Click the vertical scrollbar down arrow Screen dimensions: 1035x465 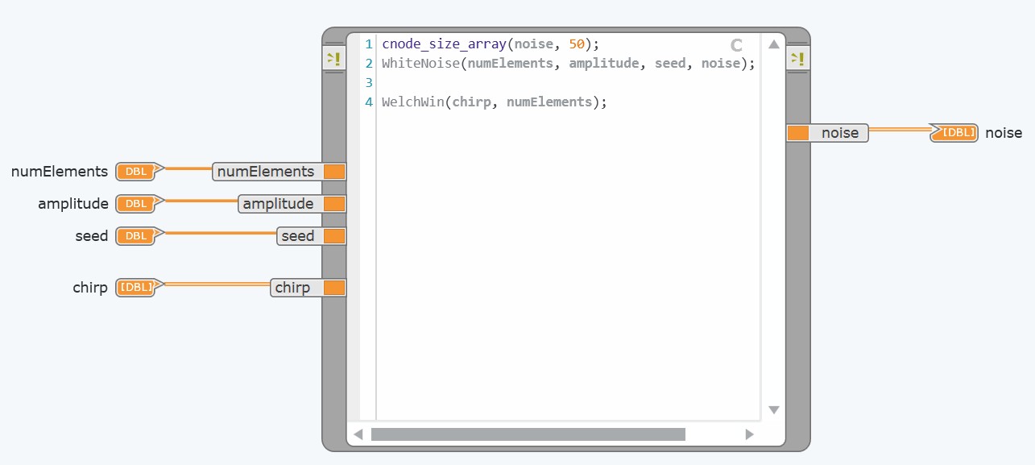coord(773,410)
